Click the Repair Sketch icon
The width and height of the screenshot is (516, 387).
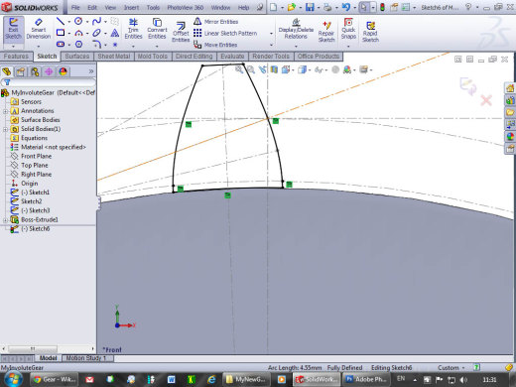click(326, 32)
